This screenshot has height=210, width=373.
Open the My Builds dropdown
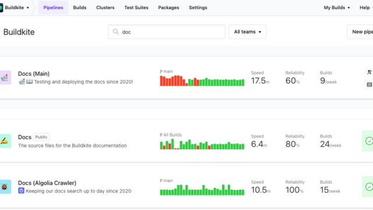(x=337, y=8)
